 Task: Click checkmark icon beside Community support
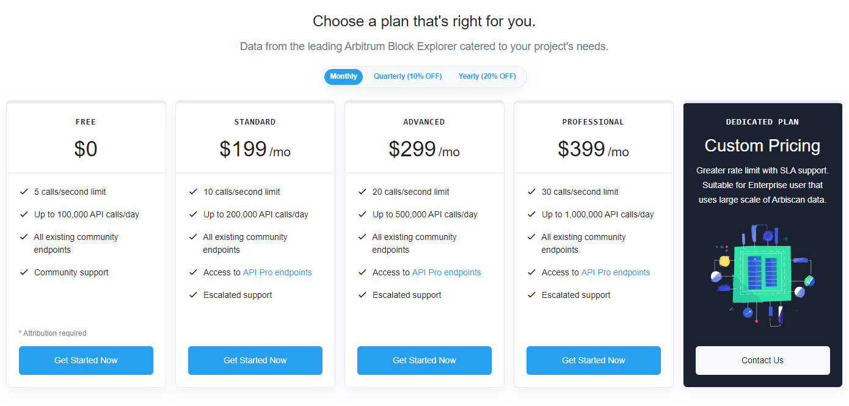click(x=24, y=272)
